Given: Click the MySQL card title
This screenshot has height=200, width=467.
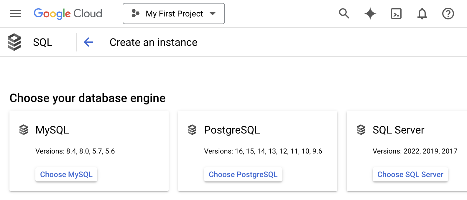Looking at the screenshot, I should 52,130.
